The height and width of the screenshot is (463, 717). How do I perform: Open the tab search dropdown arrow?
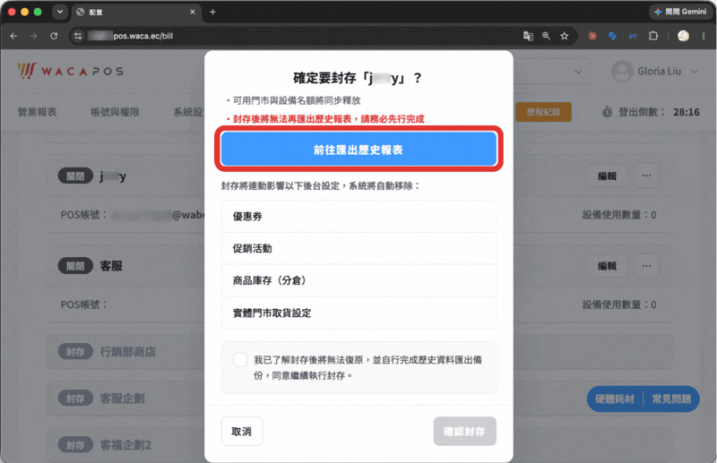coord(60,12)
